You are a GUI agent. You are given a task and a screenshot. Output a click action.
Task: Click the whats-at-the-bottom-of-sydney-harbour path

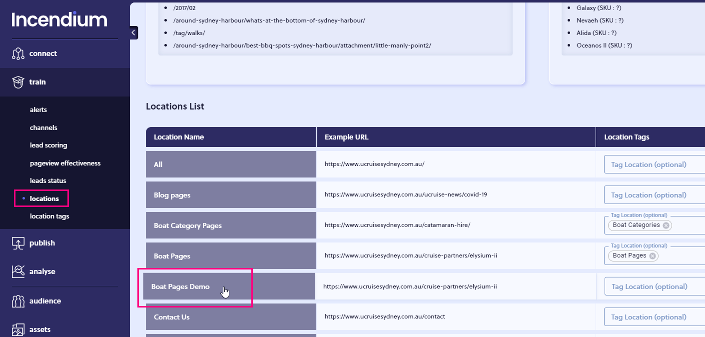pyautogui.click(x=269, y=20)
